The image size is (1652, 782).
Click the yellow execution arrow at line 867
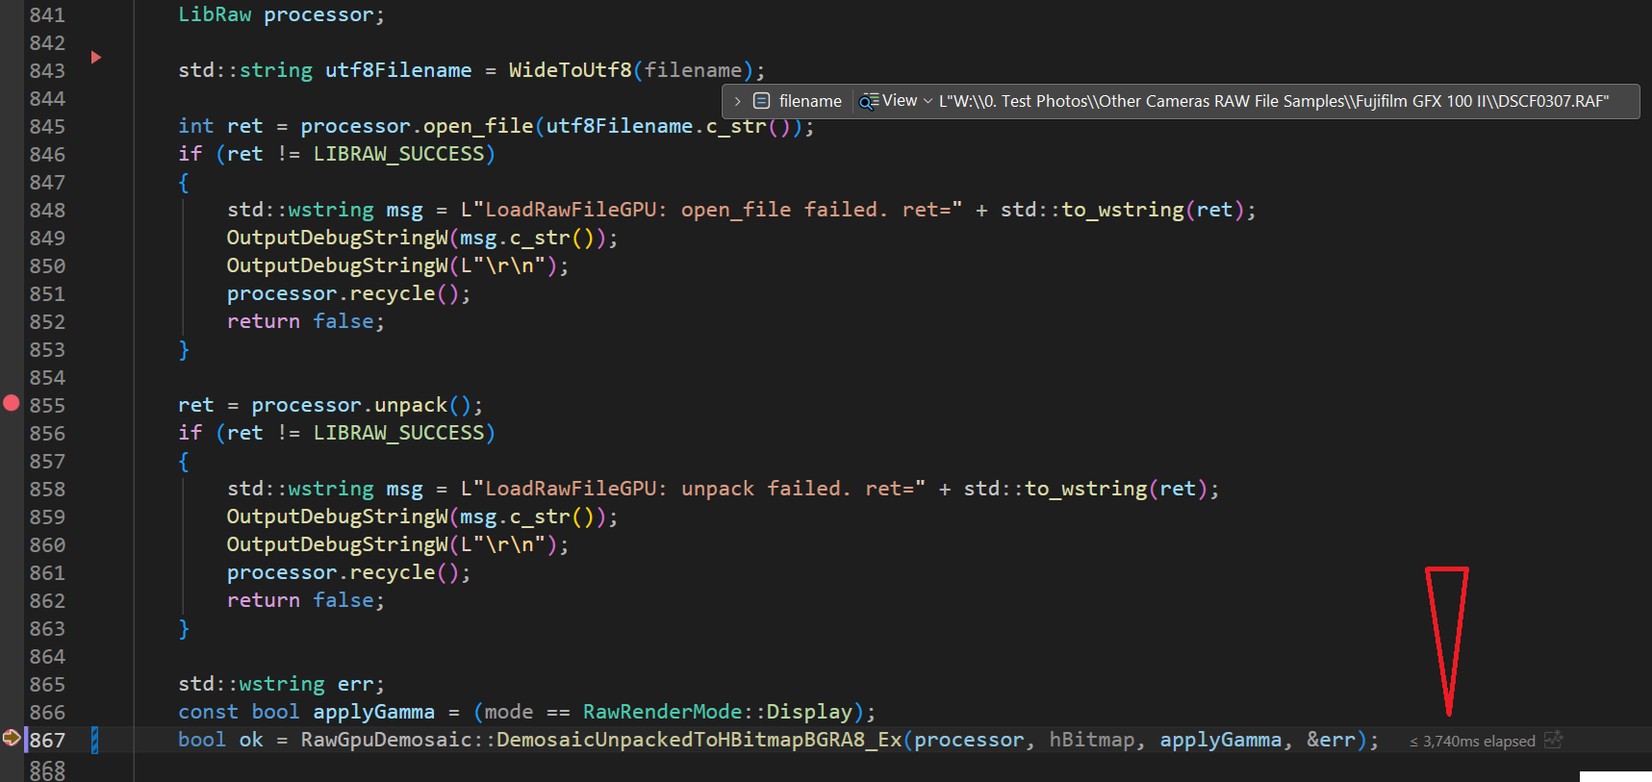(x=12, y=738)
